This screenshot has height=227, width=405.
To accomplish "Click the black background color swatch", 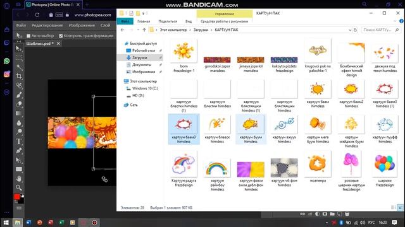I will [22, 201].
